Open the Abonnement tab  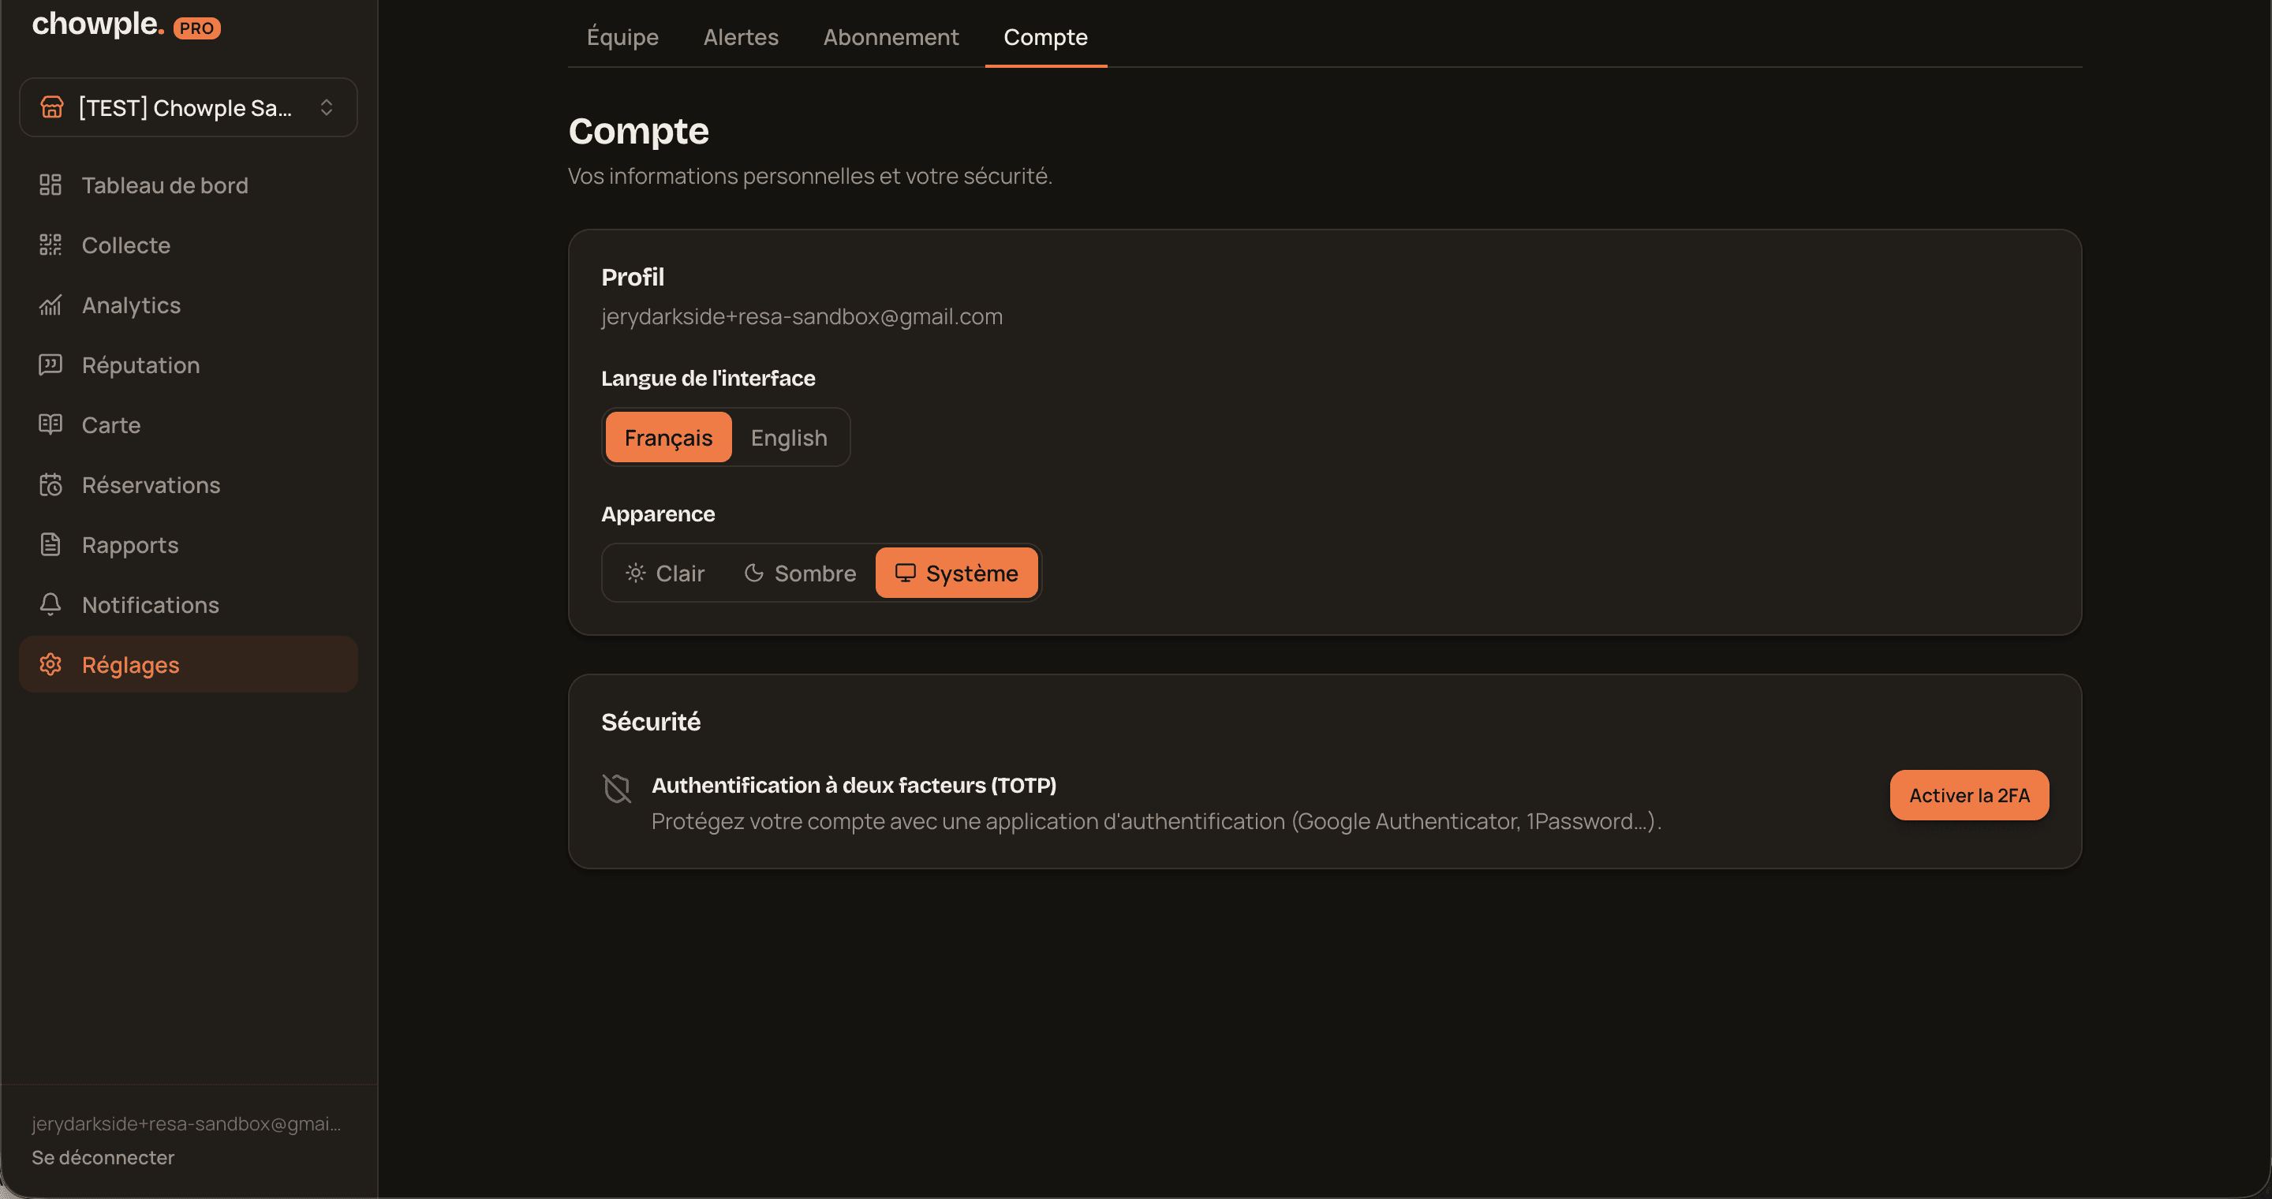click(891, 37)
